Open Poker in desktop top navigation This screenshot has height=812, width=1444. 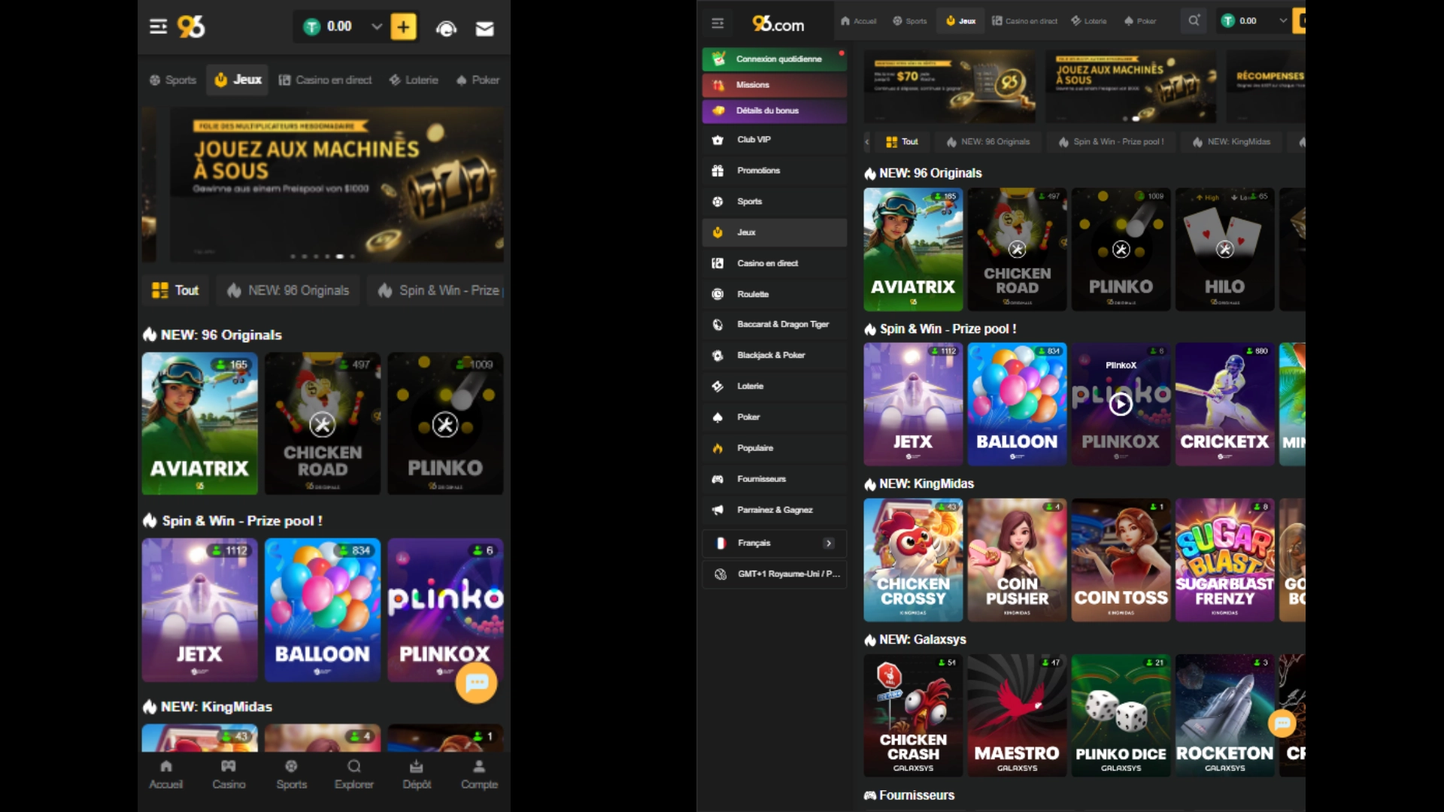point(1139,21)
